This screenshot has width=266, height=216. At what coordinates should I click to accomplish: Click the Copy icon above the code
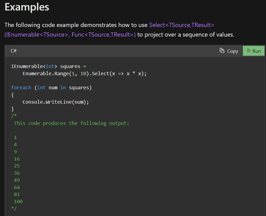[222, 50]
